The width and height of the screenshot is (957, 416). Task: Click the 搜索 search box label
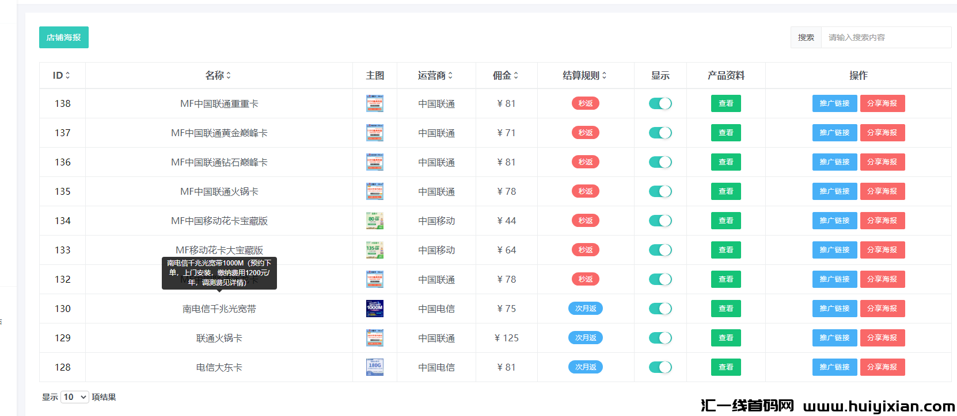point(806,37)
